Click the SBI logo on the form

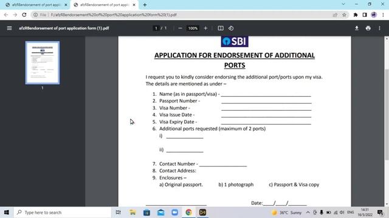235,41
